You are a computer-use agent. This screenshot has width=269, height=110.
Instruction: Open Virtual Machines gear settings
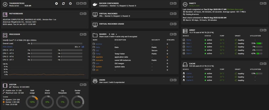coord(171,14)
